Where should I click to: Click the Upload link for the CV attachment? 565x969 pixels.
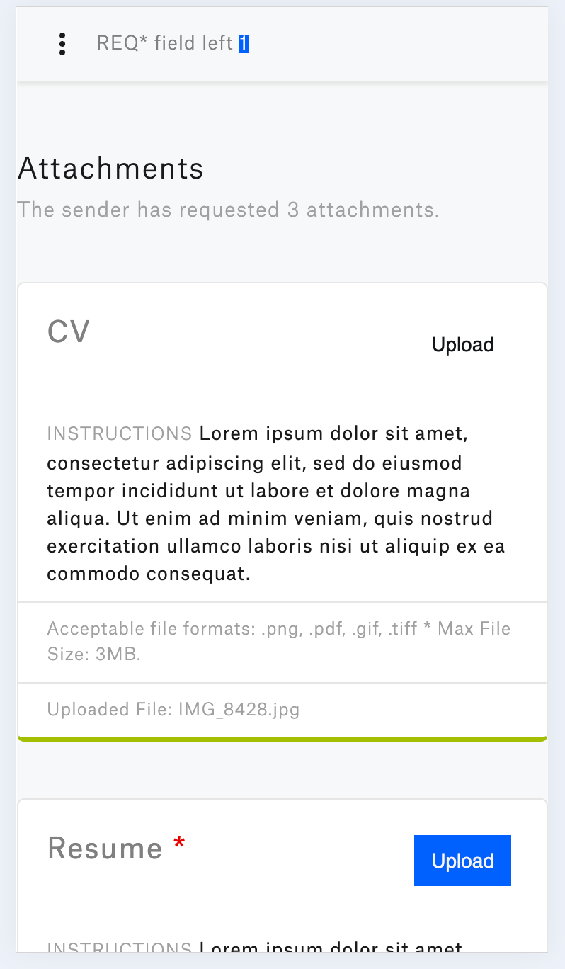(462, 345)
